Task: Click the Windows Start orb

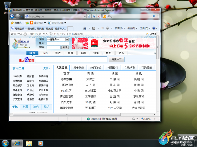Action: pos(5,143)
